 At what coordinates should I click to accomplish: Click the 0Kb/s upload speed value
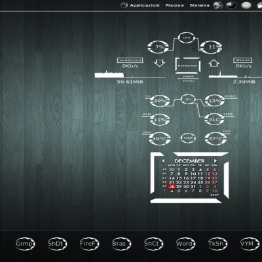243,66
